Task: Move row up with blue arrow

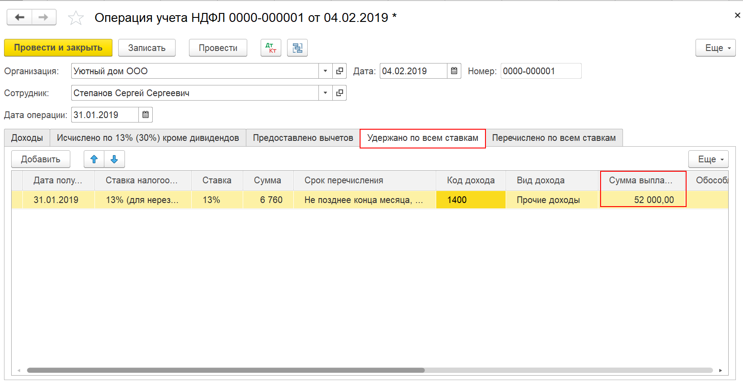Action: click(x=94, y=159)
